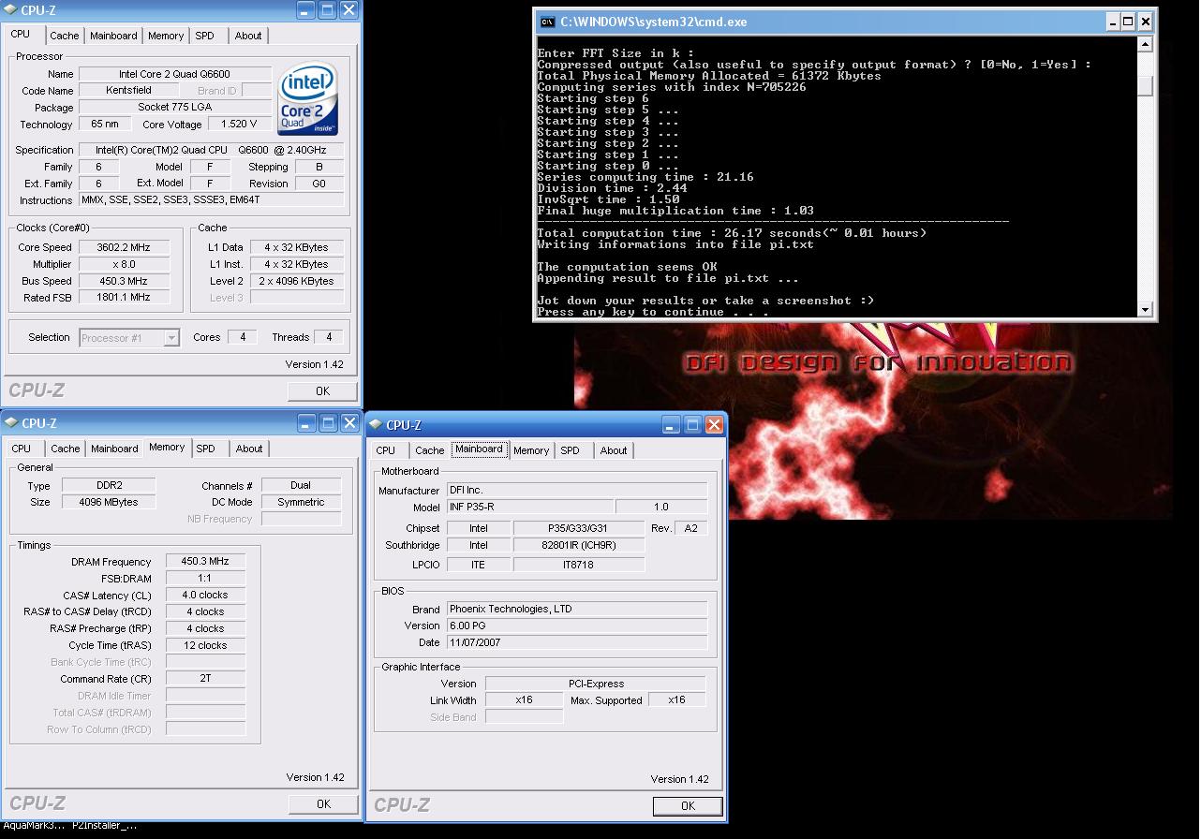Close the cmd.exe window
The image size is (1201, 839).
(1147, 22)
